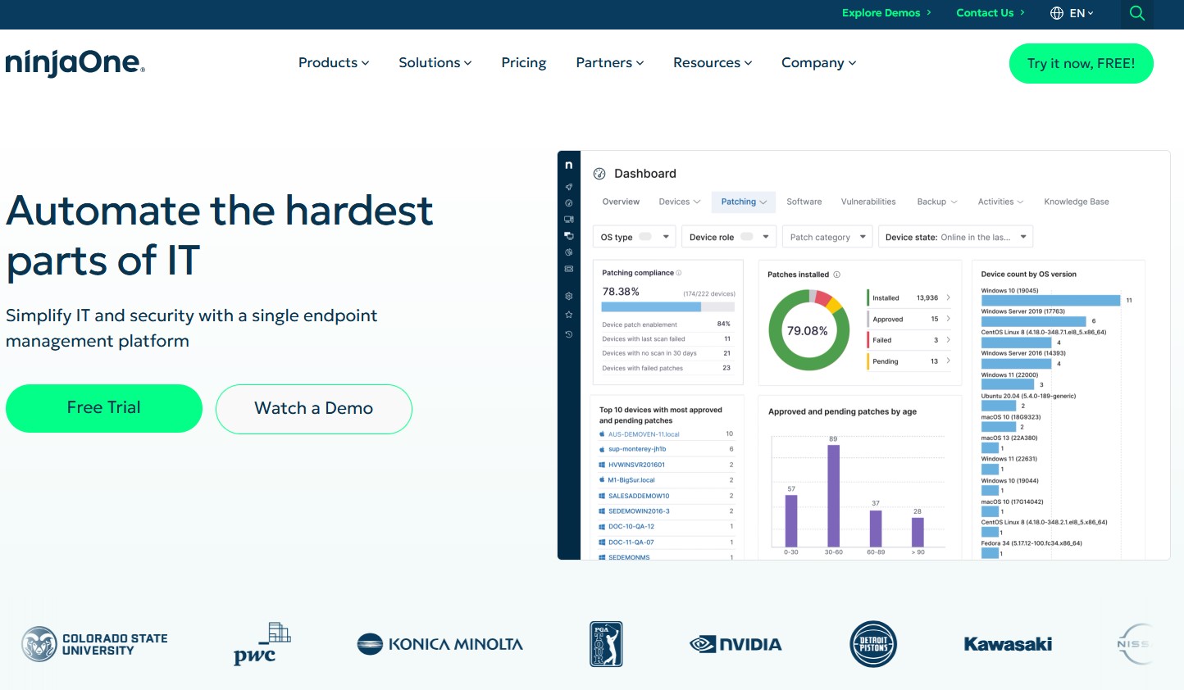Open the Explore Demos link

886,13
